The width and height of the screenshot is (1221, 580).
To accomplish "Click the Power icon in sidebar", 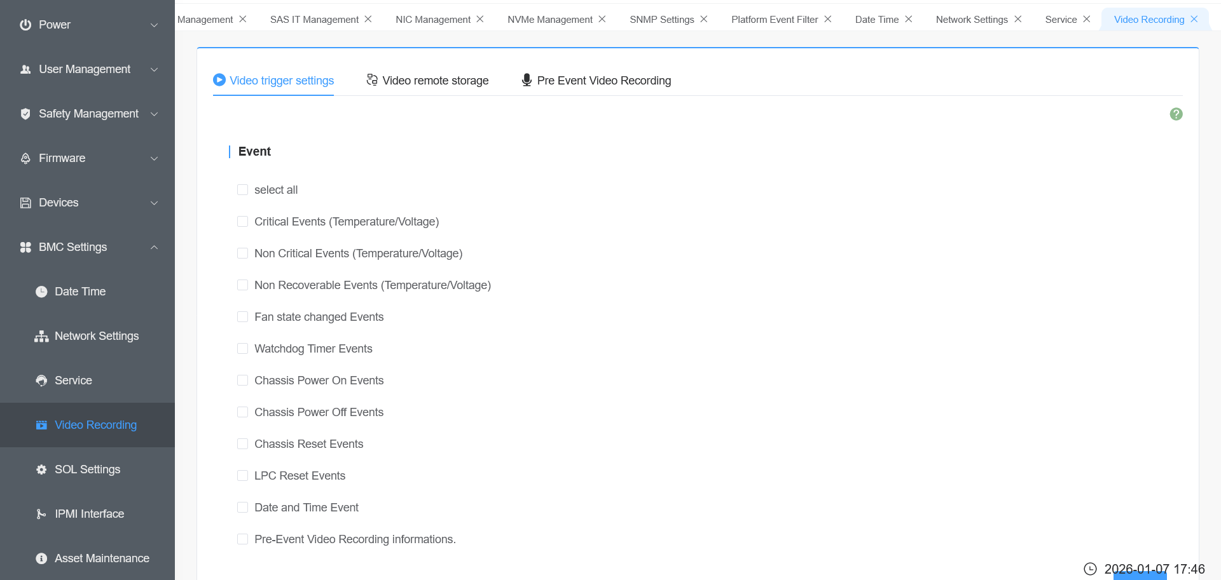I will [25, 25].
